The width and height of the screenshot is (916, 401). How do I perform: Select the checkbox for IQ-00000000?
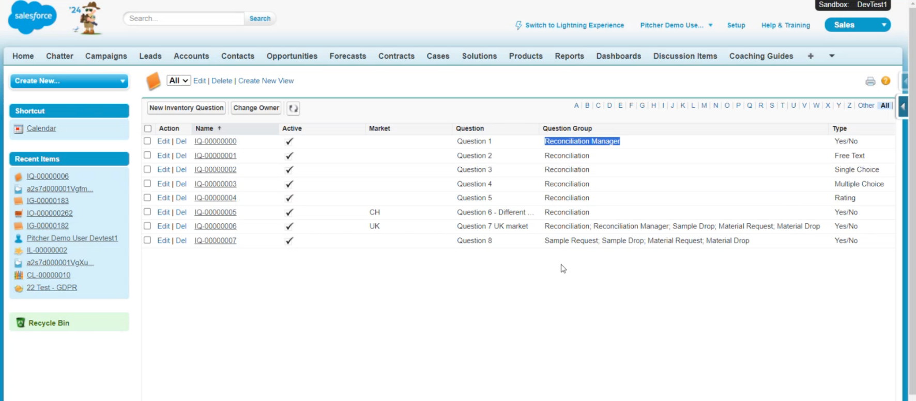coord(148,141)
